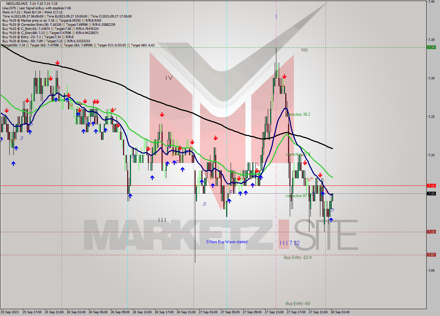Click the red 7.10 price tag
Viewport: 440px width, 316px height.
point(431,232)
